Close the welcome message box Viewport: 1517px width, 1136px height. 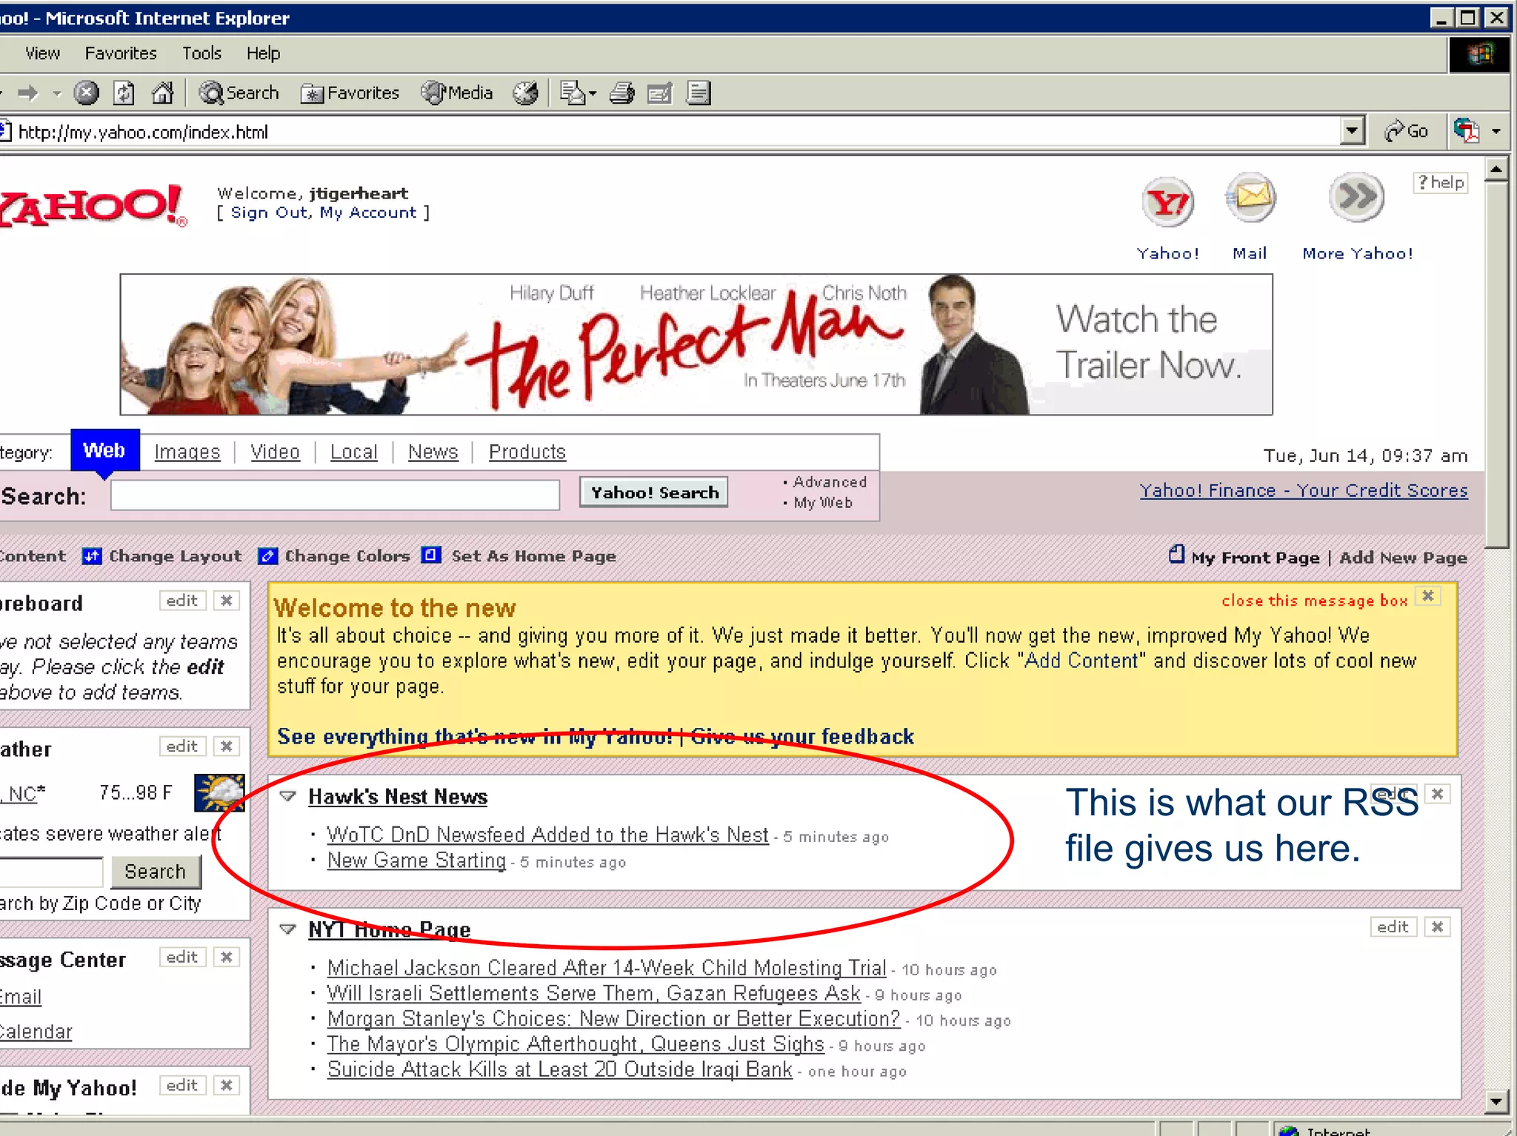[1428, 596]
